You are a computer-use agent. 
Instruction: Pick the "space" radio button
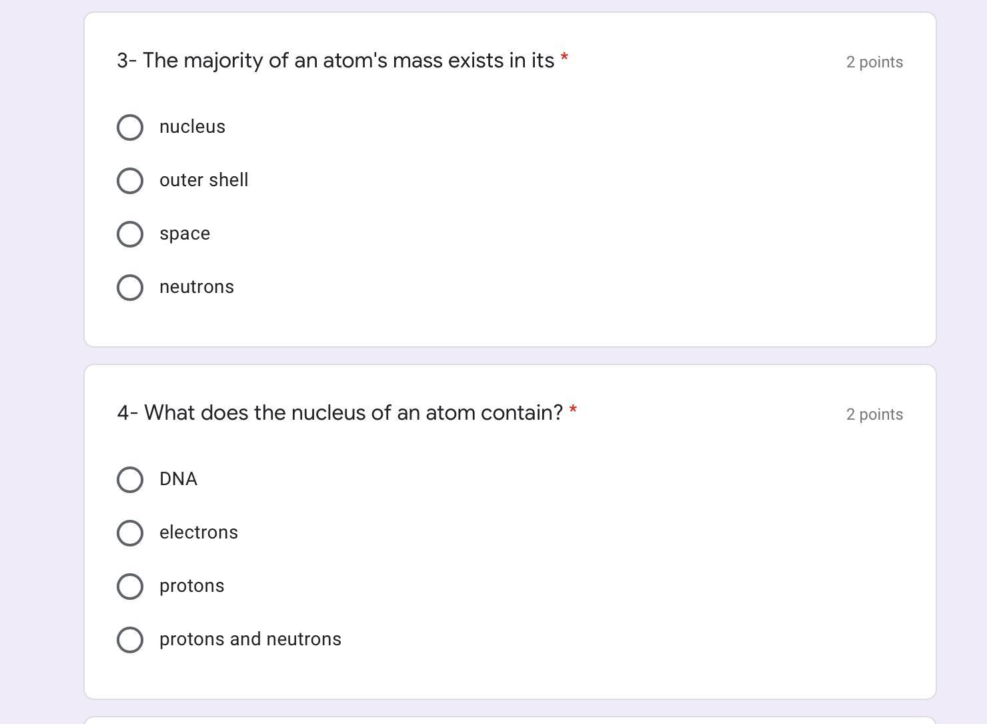pos(130,234)
